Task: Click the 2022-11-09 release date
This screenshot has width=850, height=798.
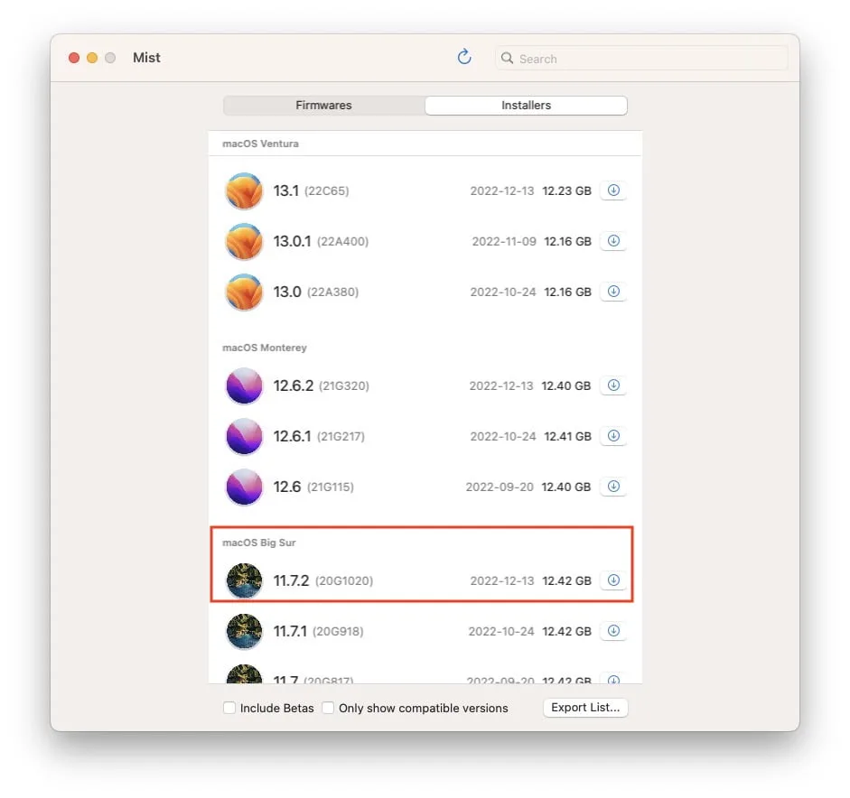Action: [504, 241]
